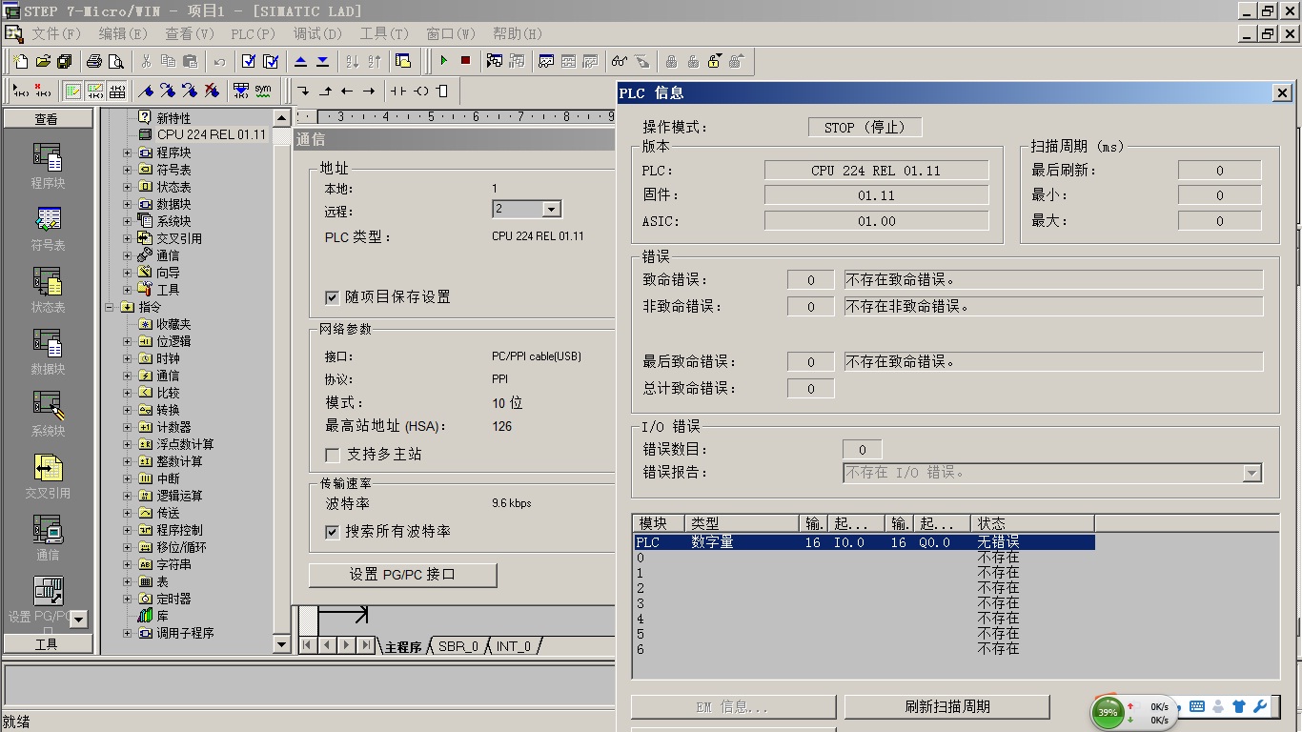Insert a contact using the ladder toolbar icon
The height and width of the screenshot is (732, 1302).
(x=397, y=91)
